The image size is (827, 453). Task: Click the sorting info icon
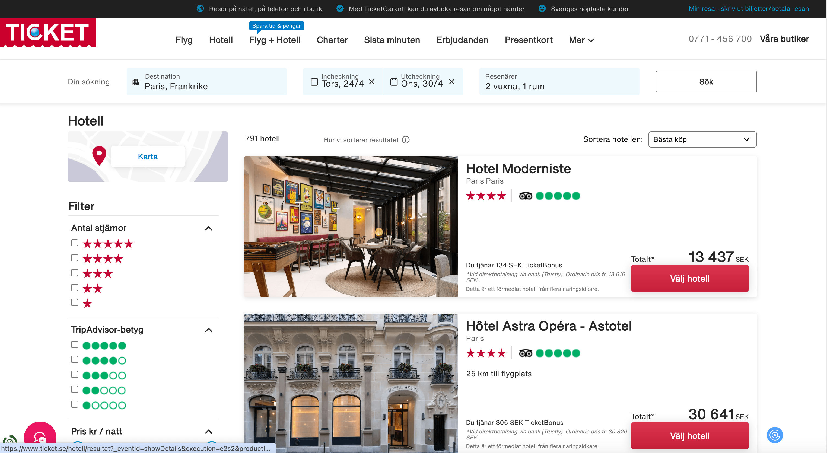[x=406, y=140]
